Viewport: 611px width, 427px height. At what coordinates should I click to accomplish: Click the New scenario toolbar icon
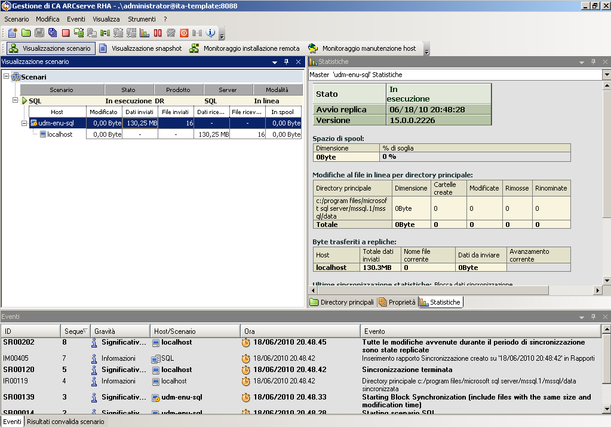click(13, 33)
